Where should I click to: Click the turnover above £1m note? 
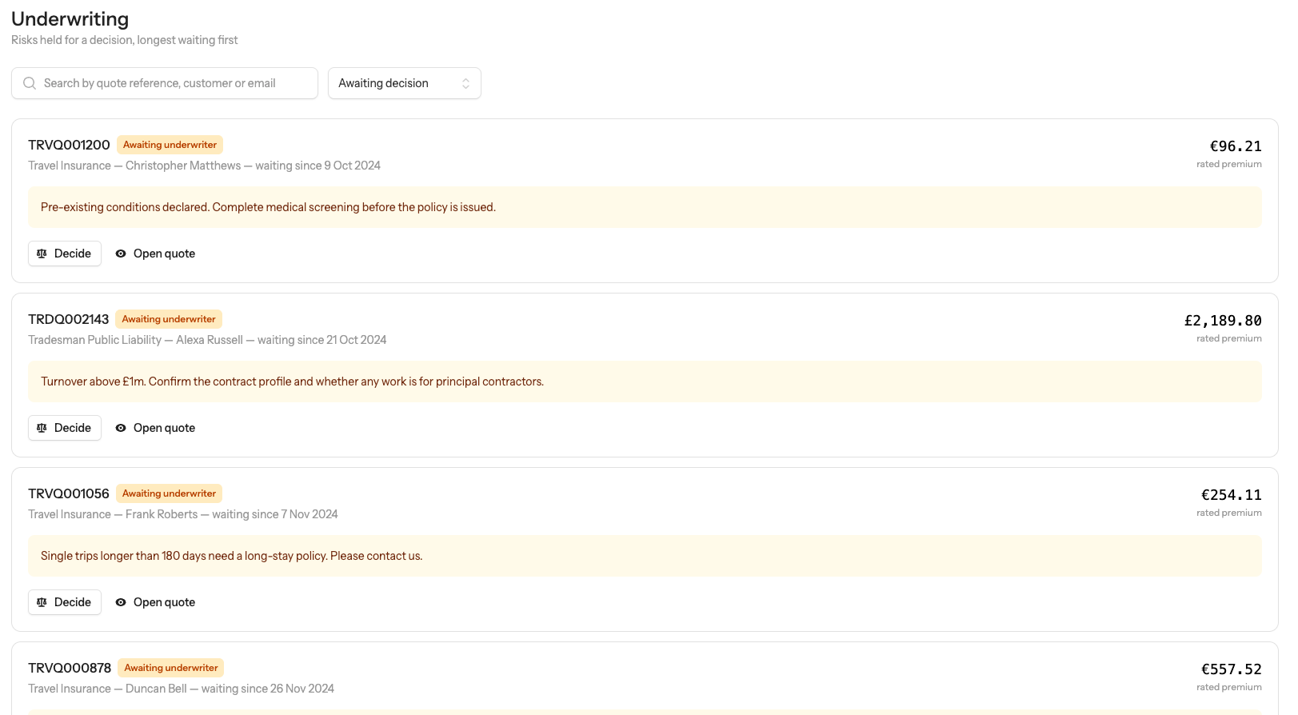coord(645,381)
